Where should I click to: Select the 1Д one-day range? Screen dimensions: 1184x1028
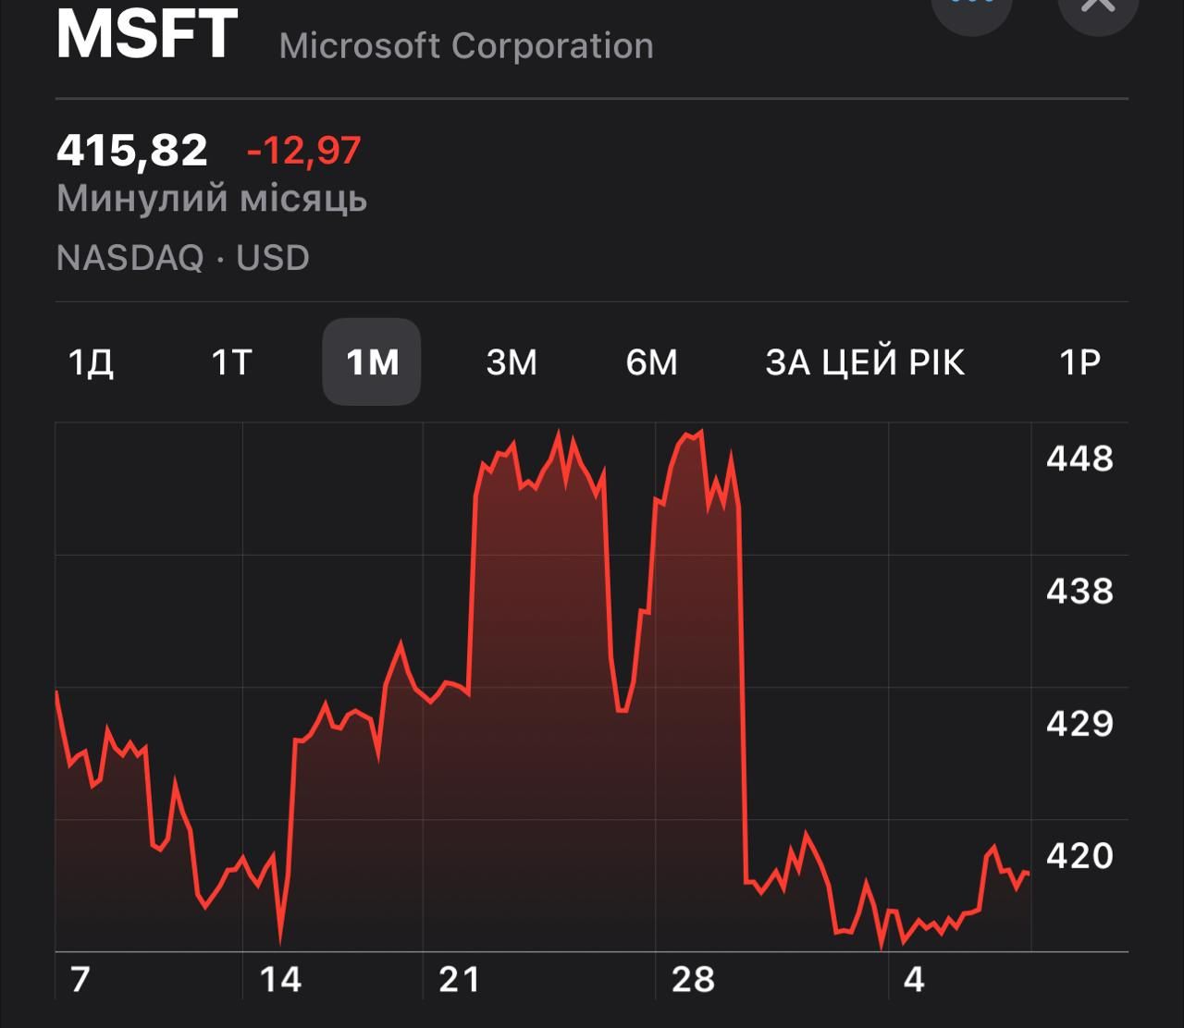point(92,362)
